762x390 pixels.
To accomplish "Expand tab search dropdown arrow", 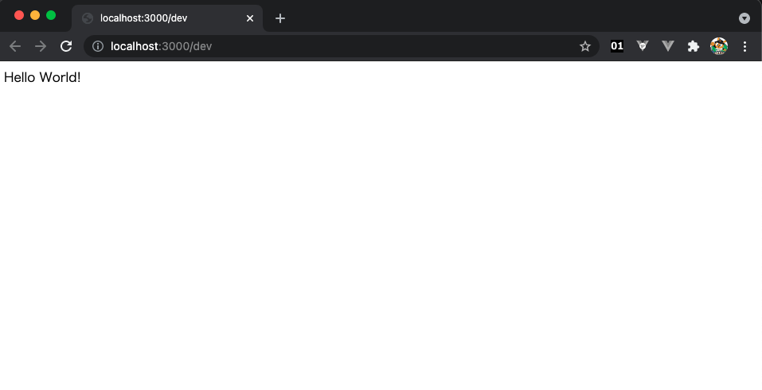I will [744, 18].
